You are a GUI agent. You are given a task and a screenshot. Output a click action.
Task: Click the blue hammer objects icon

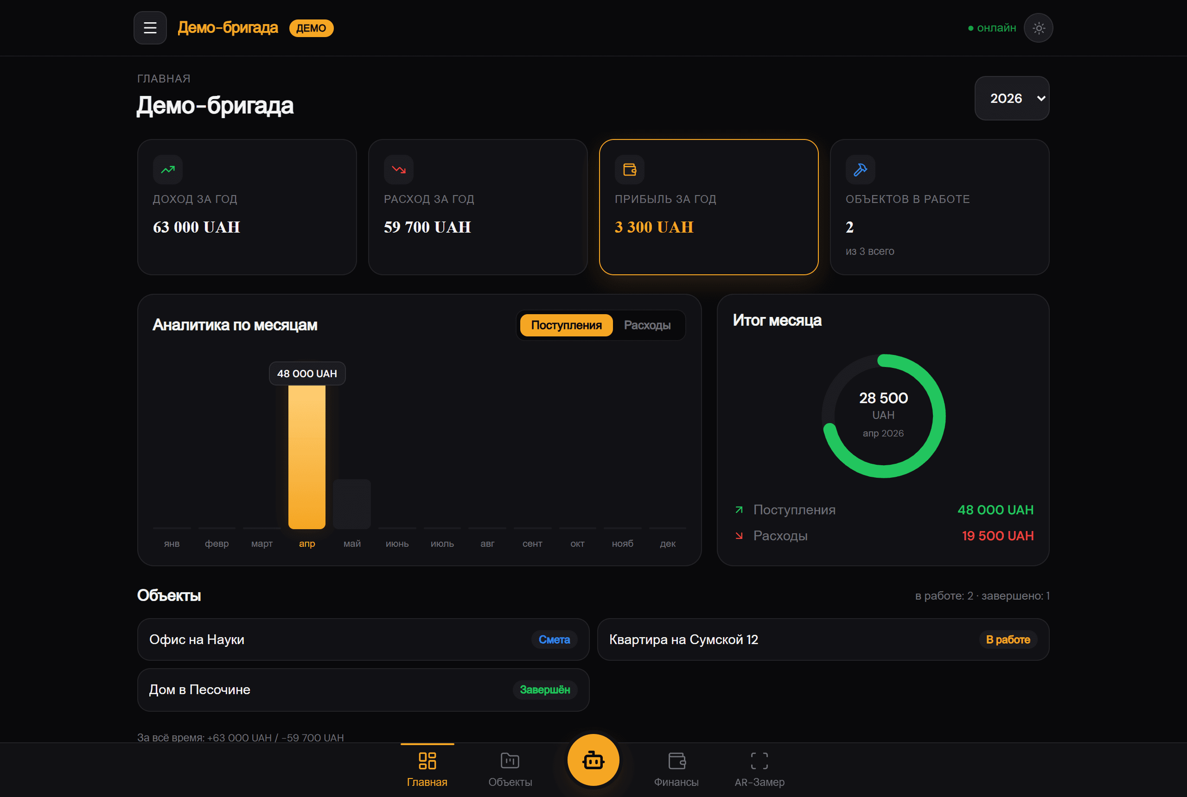pos(861,169)
